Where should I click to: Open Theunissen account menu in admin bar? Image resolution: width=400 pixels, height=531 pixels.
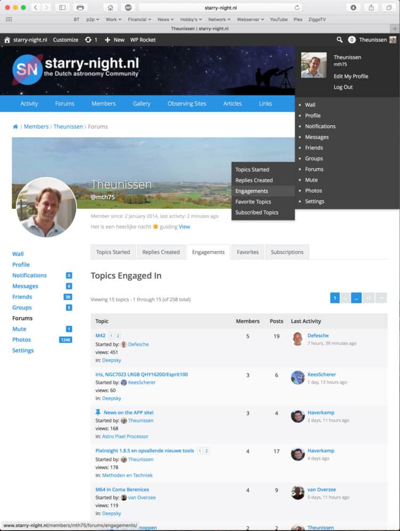point(377,39)
